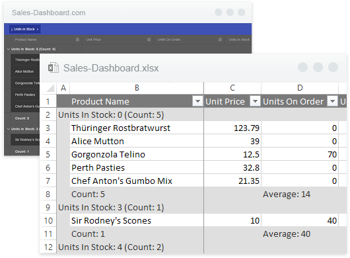The height and width of the screenshot is (258, 350).
Task: Open the Product Name filter dropdown in Excel
Action: coord(197,101)
